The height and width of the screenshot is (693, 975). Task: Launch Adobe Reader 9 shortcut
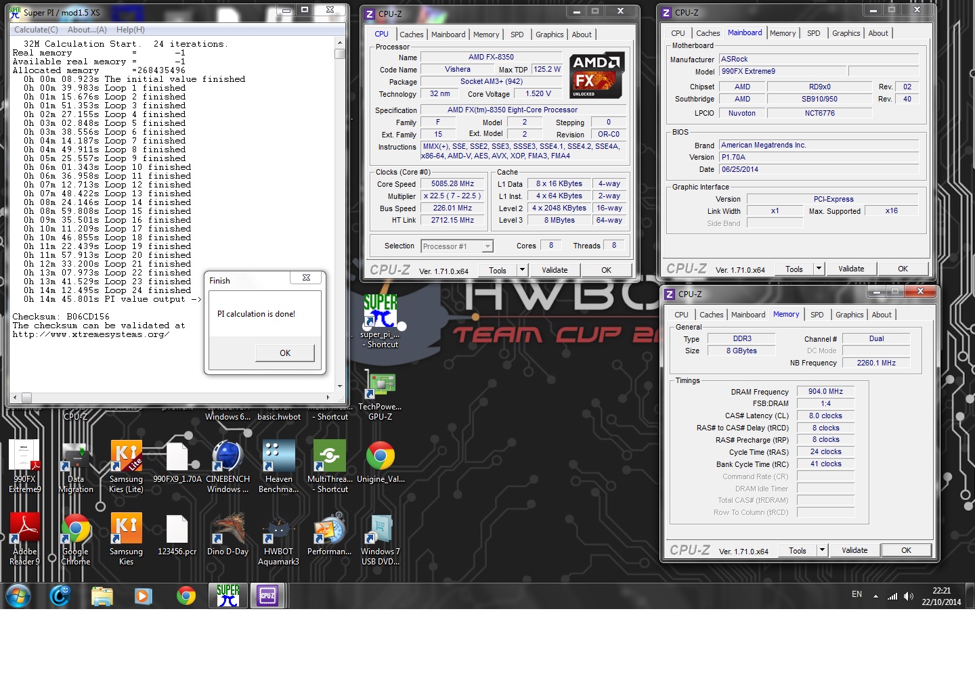tap(25, 539)
